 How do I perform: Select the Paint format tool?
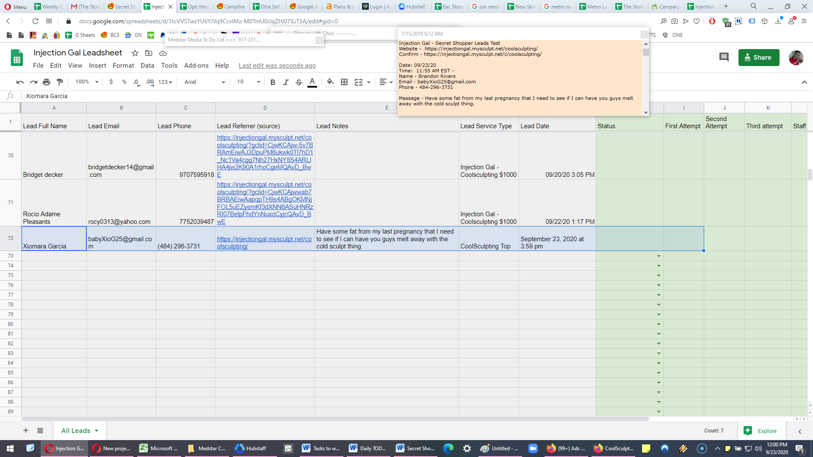(60, 82)
